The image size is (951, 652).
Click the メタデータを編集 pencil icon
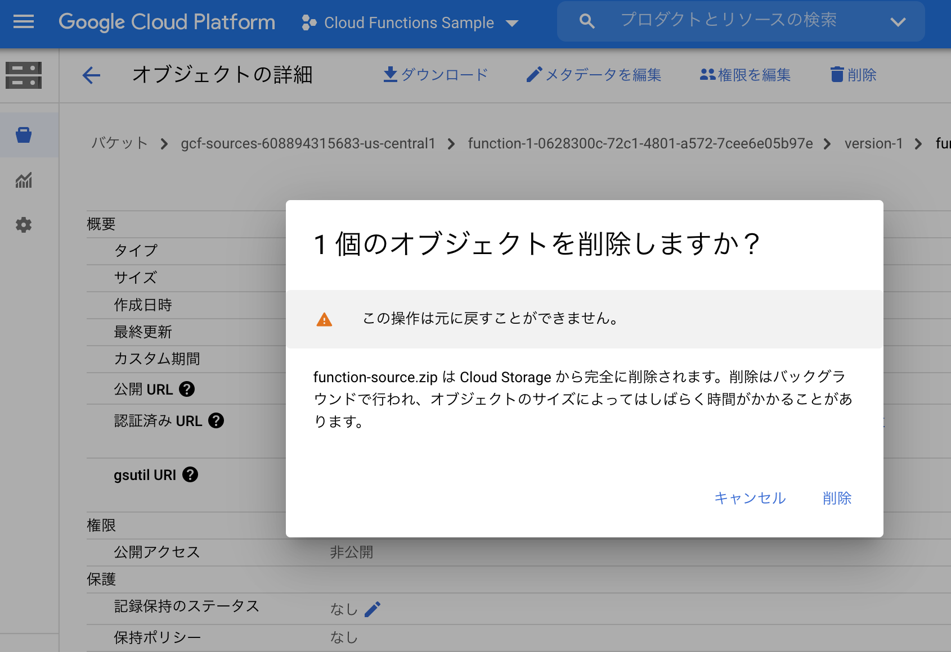(x=533, y=74)
